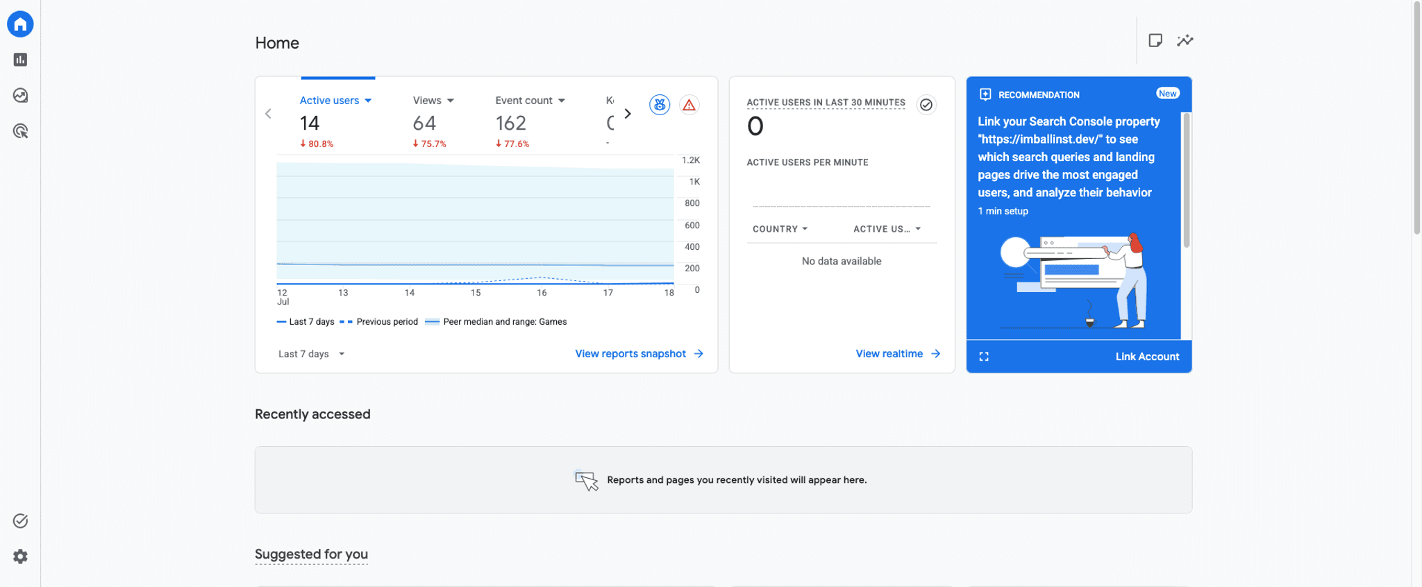This screenshot has height=587, width=1422.
Task: Click the Last 7 days legend entry
Action: click(x=306, y=322)
